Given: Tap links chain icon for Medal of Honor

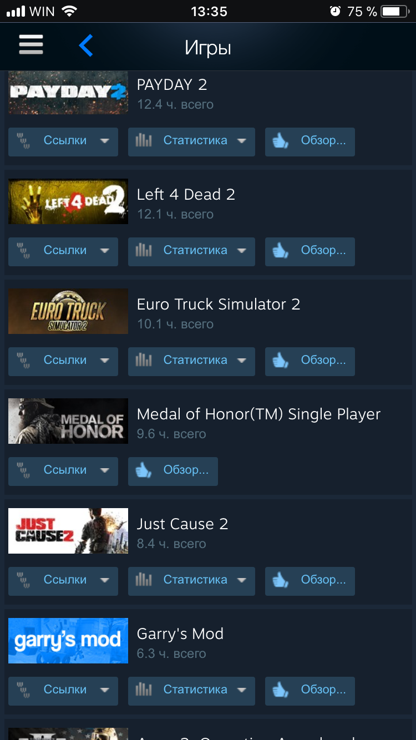Looking at the screenshot, I should [24, 470].
